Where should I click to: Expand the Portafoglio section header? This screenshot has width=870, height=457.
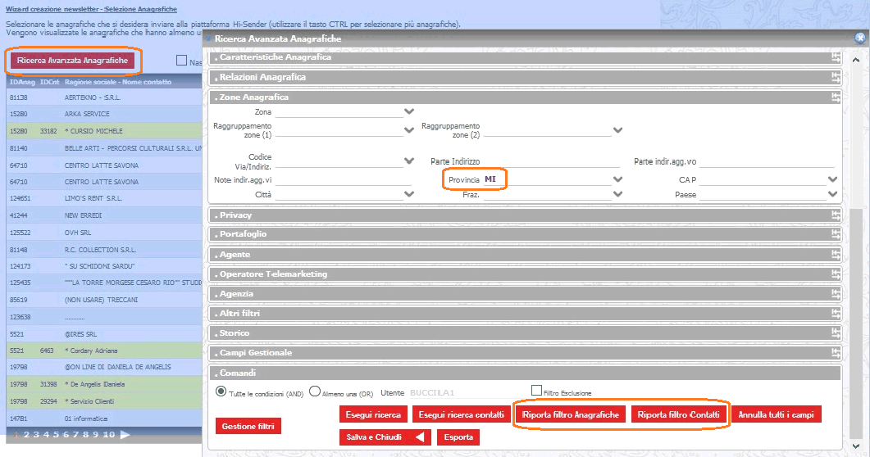pyautogui.click(x=526, y=234)
